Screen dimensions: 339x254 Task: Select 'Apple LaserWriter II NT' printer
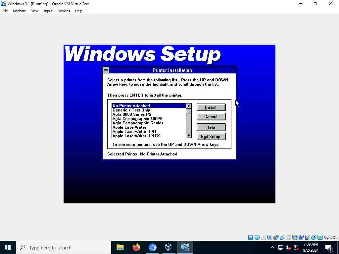(x=149, y=132)
